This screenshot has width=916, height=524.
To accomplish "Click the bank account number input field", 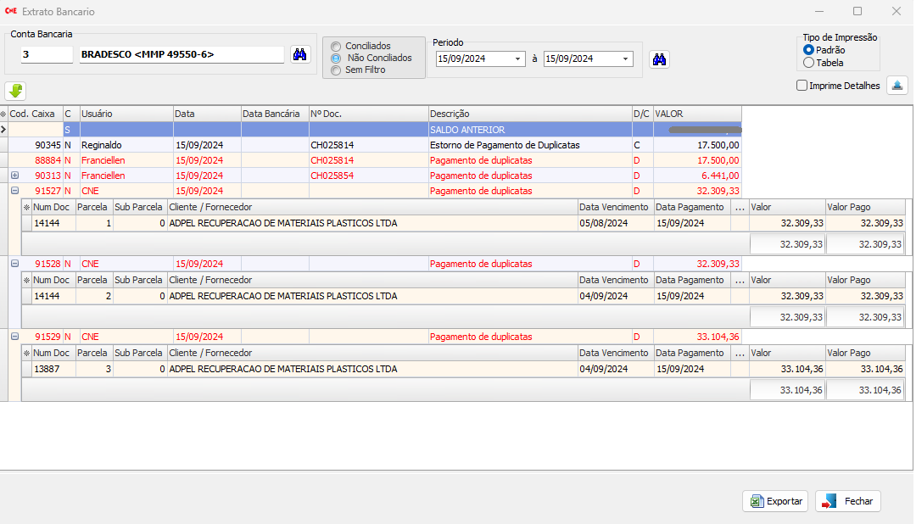I will point(47,55).
